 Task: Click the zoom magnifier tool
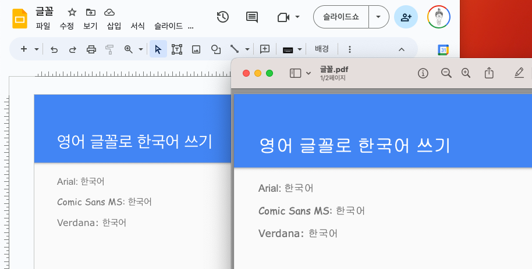click(128, 49)
